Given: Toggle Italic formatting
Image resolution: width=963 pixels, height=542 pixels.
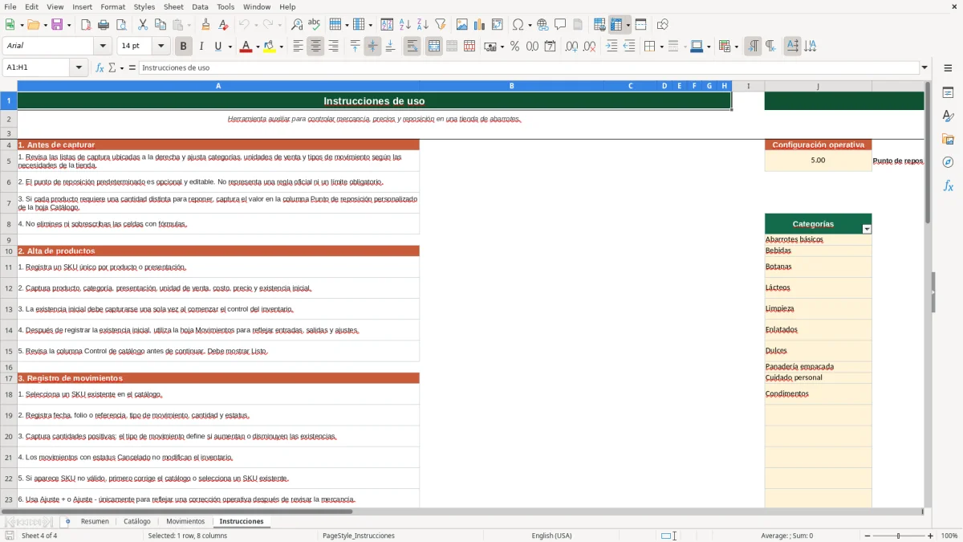Looking at the screenshot, I should [x=201, y=47].
